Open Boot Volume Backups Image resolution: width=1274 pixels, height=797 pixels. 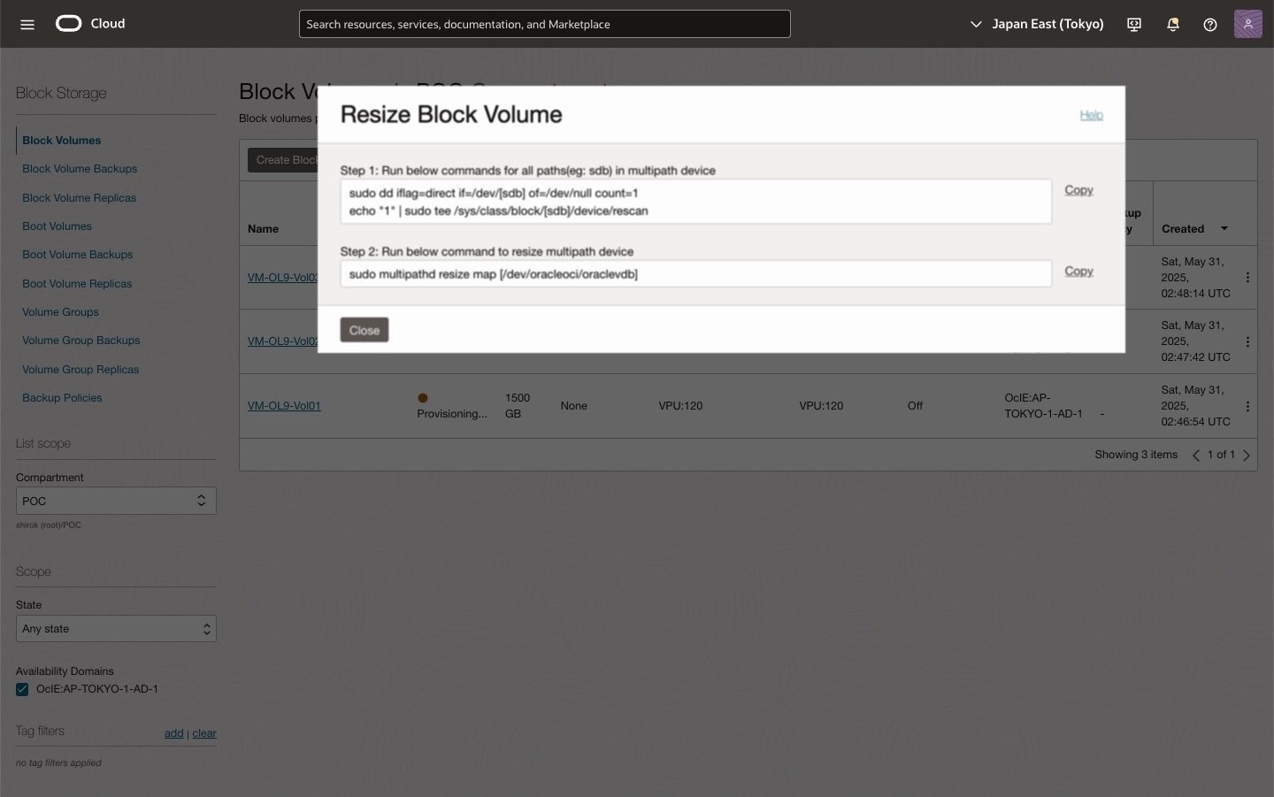(x=77, y=255)
